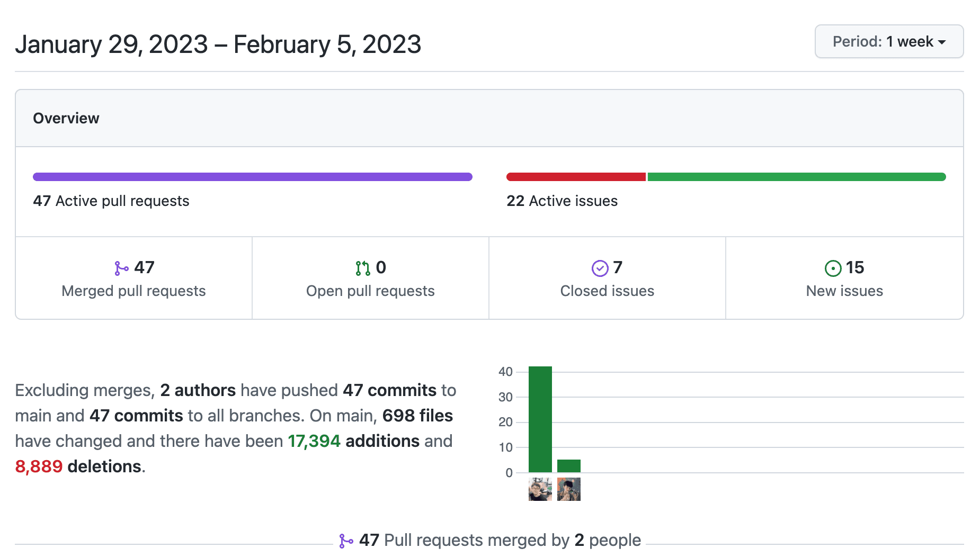This screenshot has width=980, height=557.
Task: Click the green 17,394 additions count
Action: point(314,441)
